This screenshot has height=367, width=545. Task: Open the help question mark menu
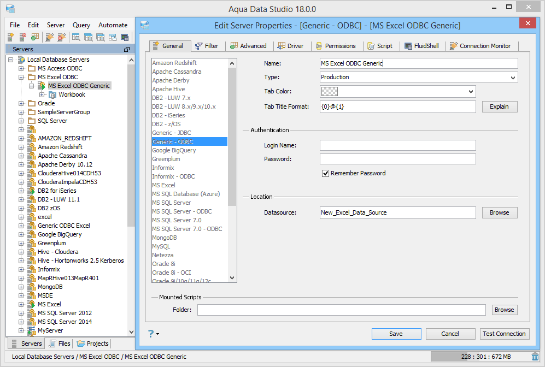tap(153, 334)
